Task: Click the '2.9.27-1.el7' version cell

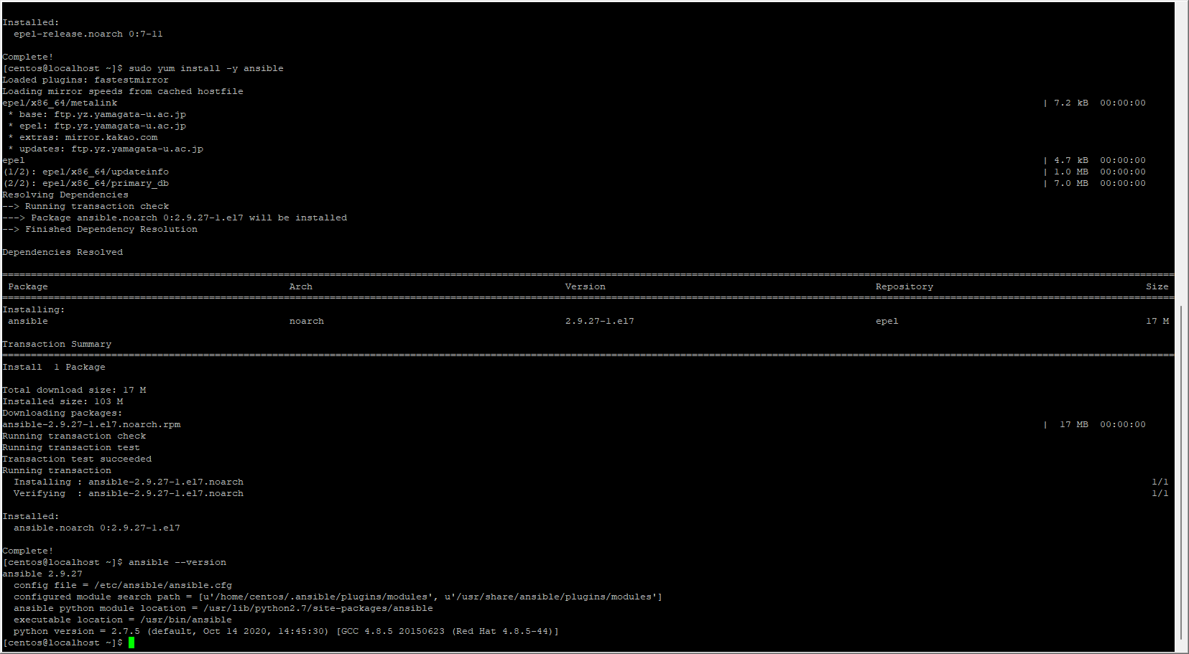Action: click(600, 321)
